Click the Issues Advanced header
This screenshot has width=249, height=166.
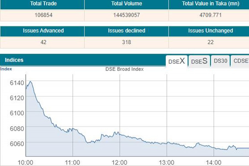click(43, 31)
